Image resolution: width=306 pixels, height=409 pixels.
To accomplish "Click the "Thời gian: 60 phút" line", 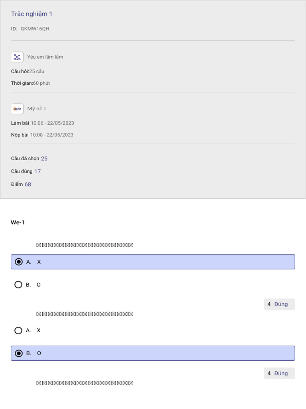I will pyautogui.click(x=31, y=83).
